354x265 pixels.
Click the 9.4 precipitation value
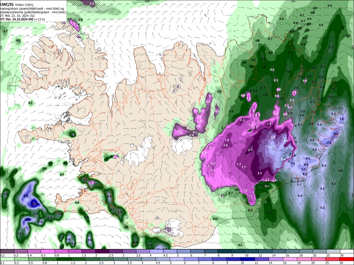[26, 196]
